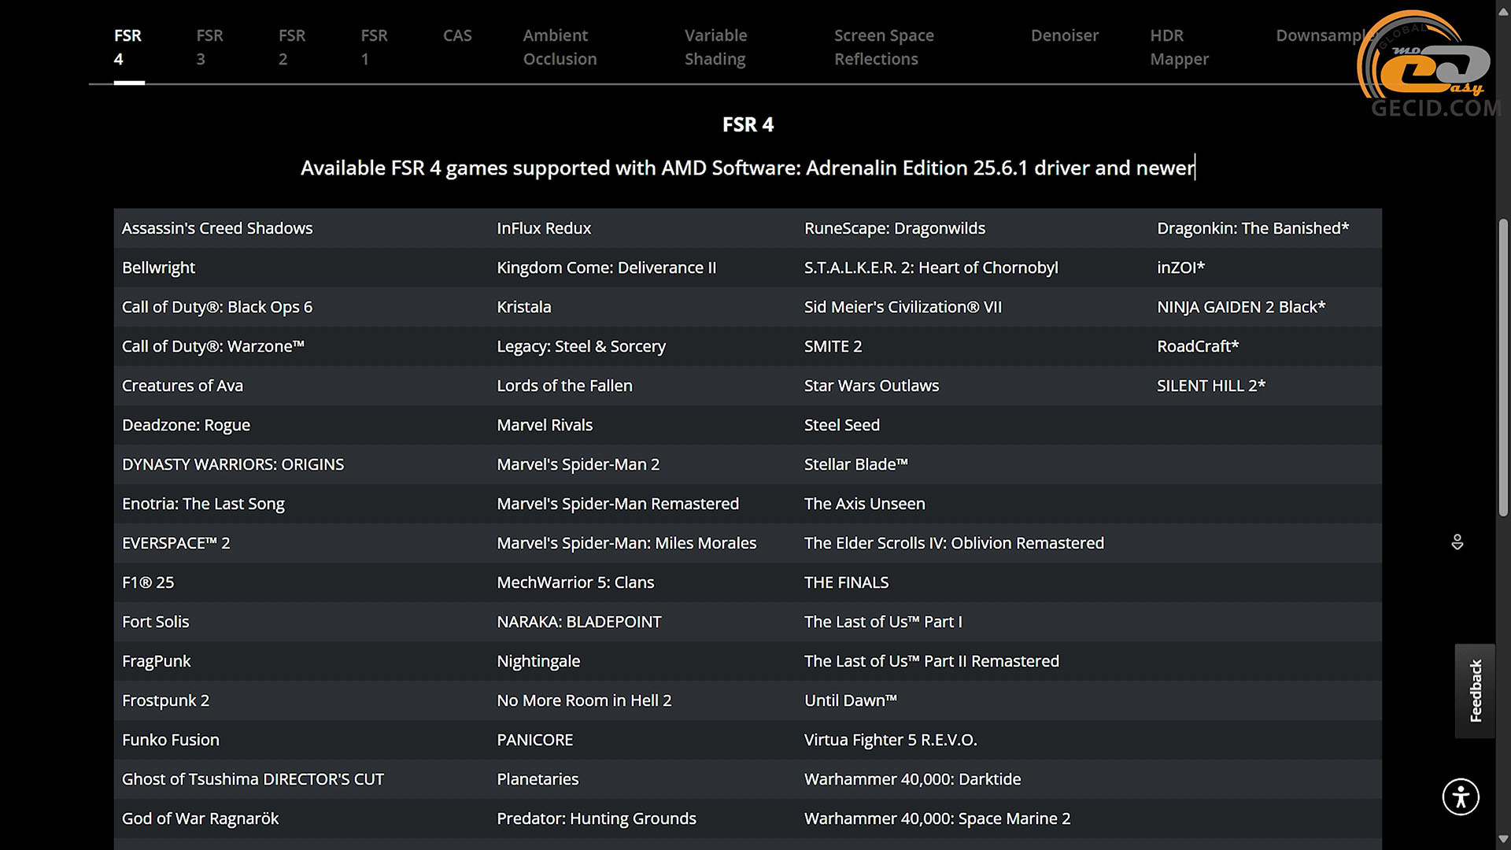Click the vertical page scrollbar thumb

(1503, 368)
